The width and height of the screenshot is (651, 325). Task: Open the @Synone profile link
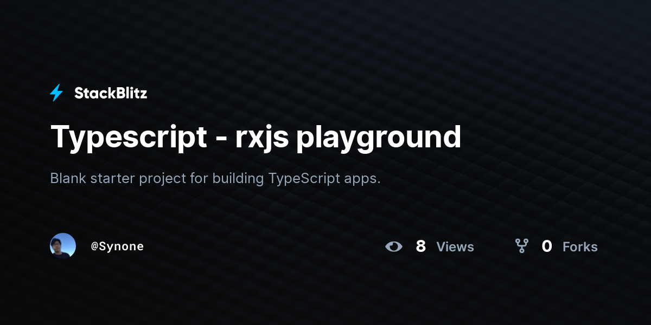coord(117,246)
